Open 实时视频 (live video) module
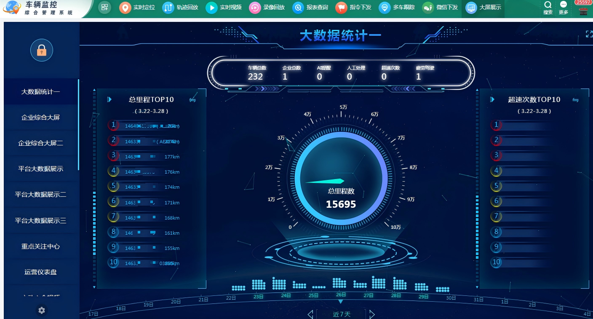 [x=223, y=8]
